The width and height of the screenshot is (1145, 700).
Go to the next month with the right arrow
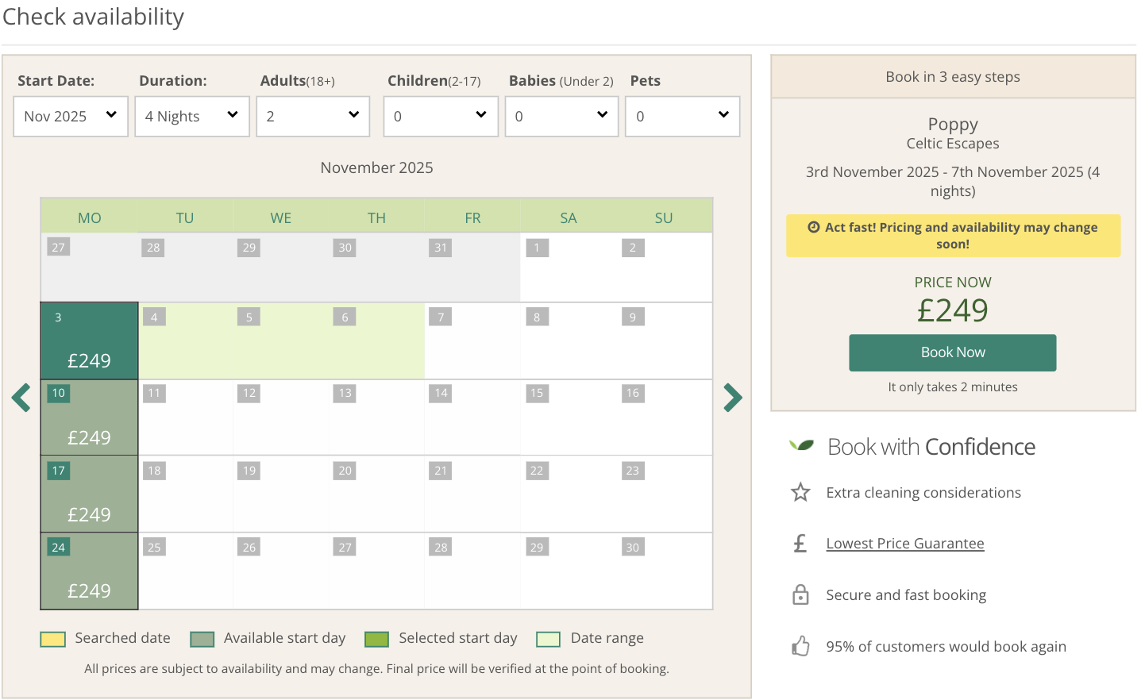click(x=733, y=398)
